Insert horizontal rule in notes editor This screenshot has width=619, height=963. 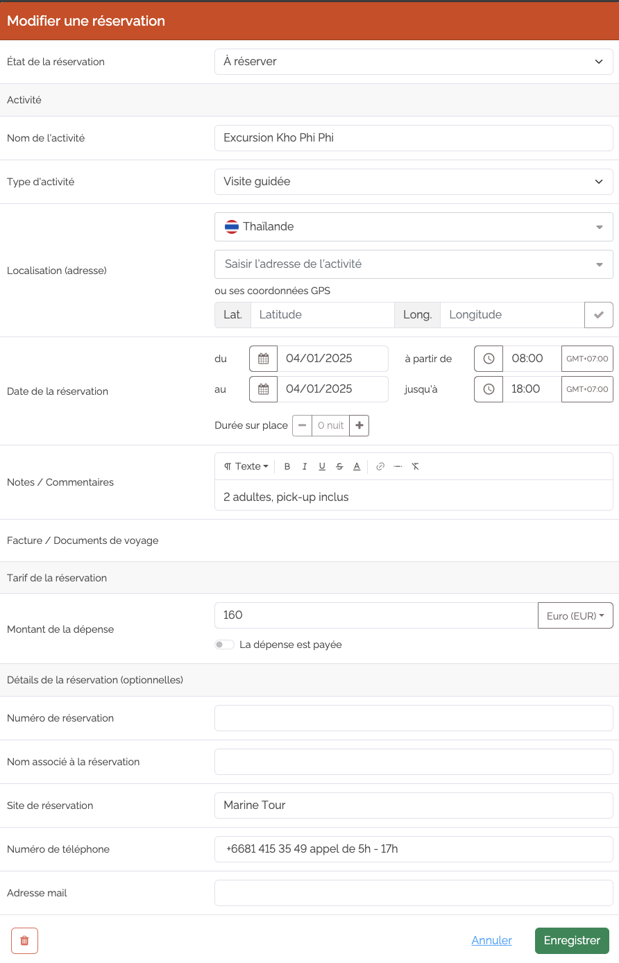tap(398, 466)
